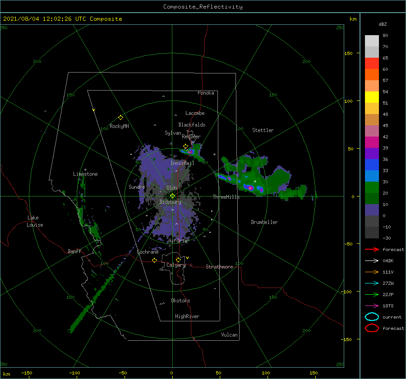Click the Okotoks label
Viewport: 406px width, 379px height.
click(180, 301)
